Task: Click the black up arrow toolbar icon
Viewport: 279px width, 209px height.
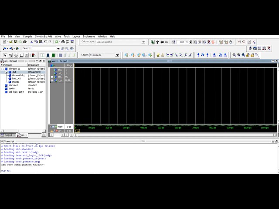Action: (x=157, y=42)
